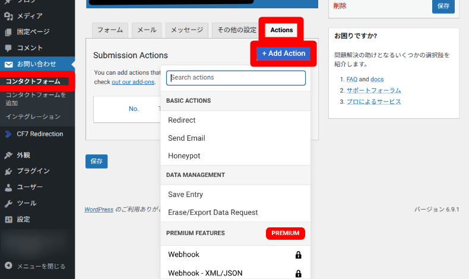This screenshot has height=279, width=469.
Task: Click the lock icon beside Webhook - XML/JSON
Action: [x=298, y=274]
